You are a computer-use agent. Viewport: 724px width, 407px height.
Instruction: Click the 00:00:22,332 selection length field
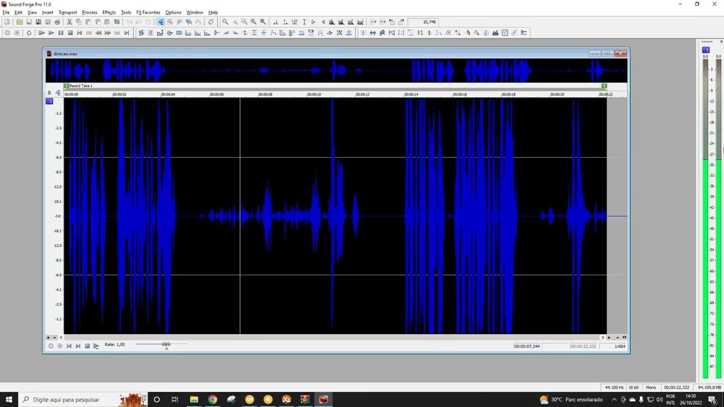pyautogui.click(x=583, y=346)
